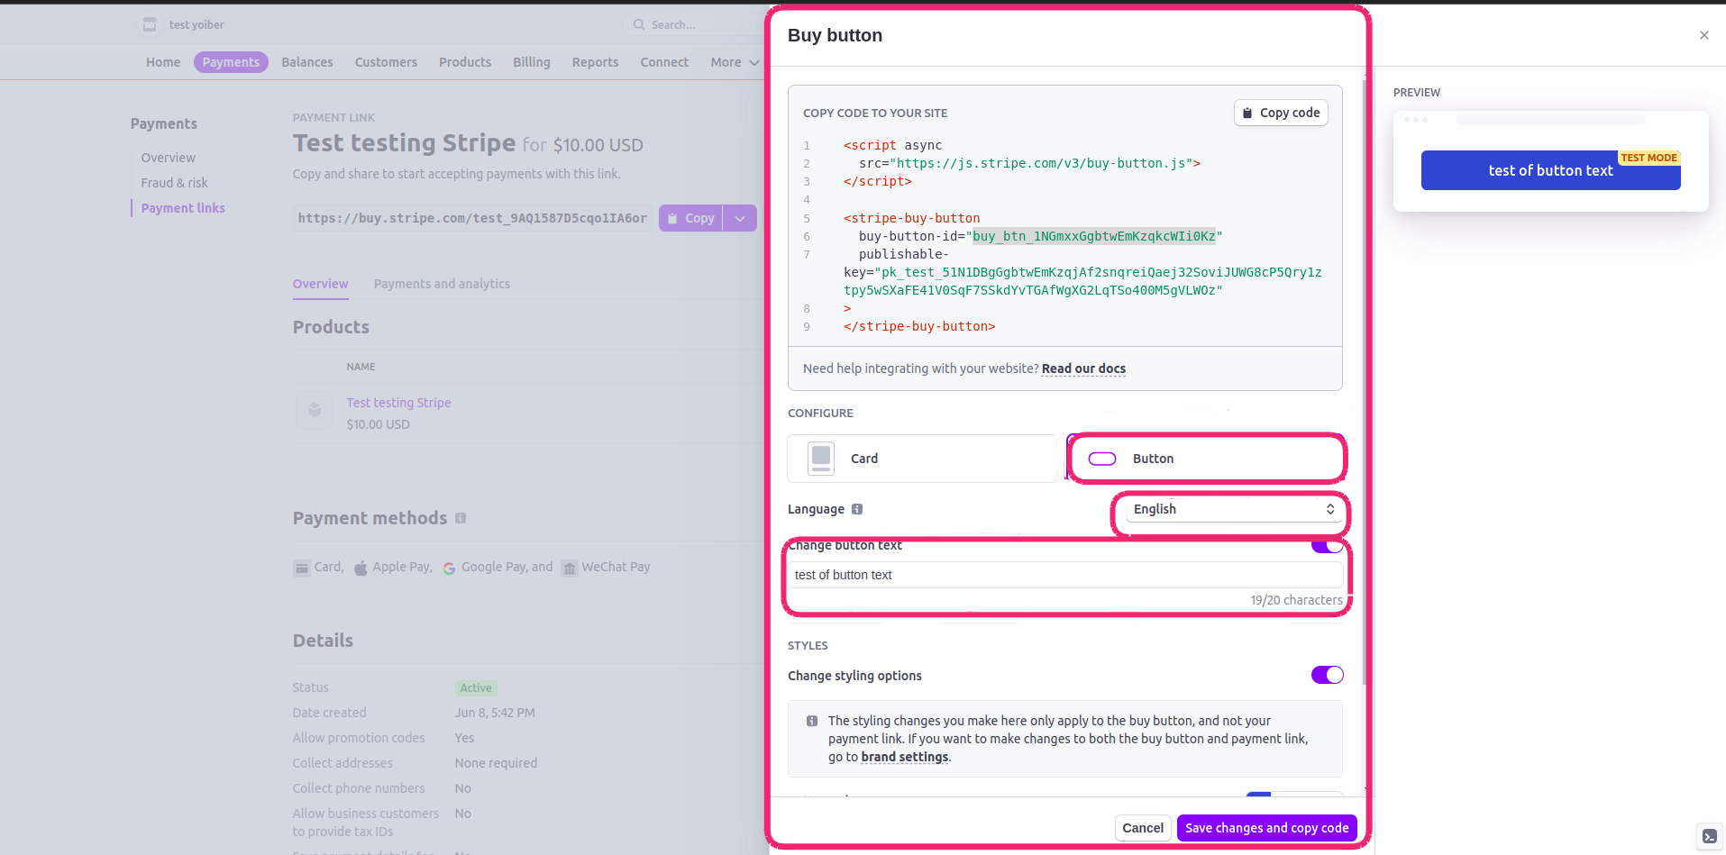Click the 19/20 characters counter

tap(1295, 600)
